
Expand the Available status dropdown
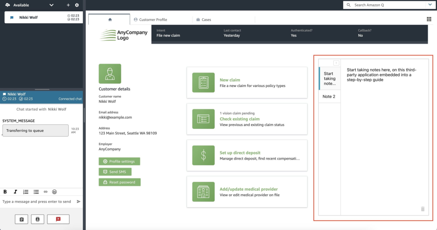click(51, 5)
